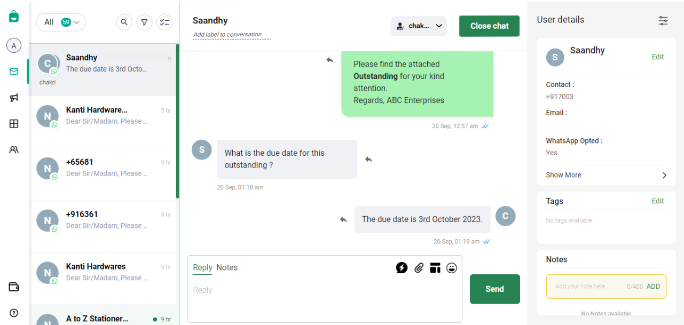Click the filter funnel icon

tap(144, 22)
